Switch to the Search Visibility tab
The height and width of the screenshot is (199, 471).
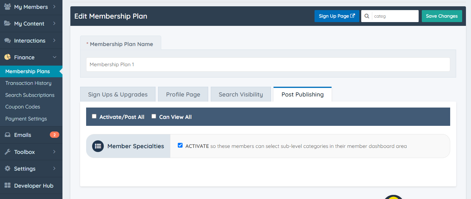[241, 94]
